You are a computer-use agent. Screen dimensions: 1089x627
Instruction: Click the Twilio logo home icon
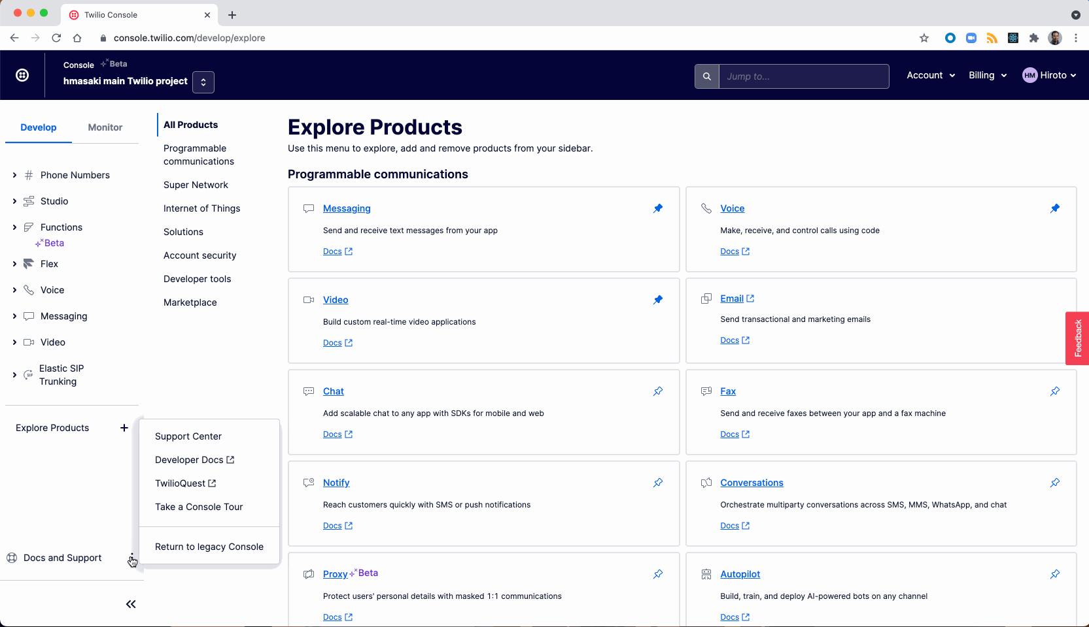(x=22, y=75)
